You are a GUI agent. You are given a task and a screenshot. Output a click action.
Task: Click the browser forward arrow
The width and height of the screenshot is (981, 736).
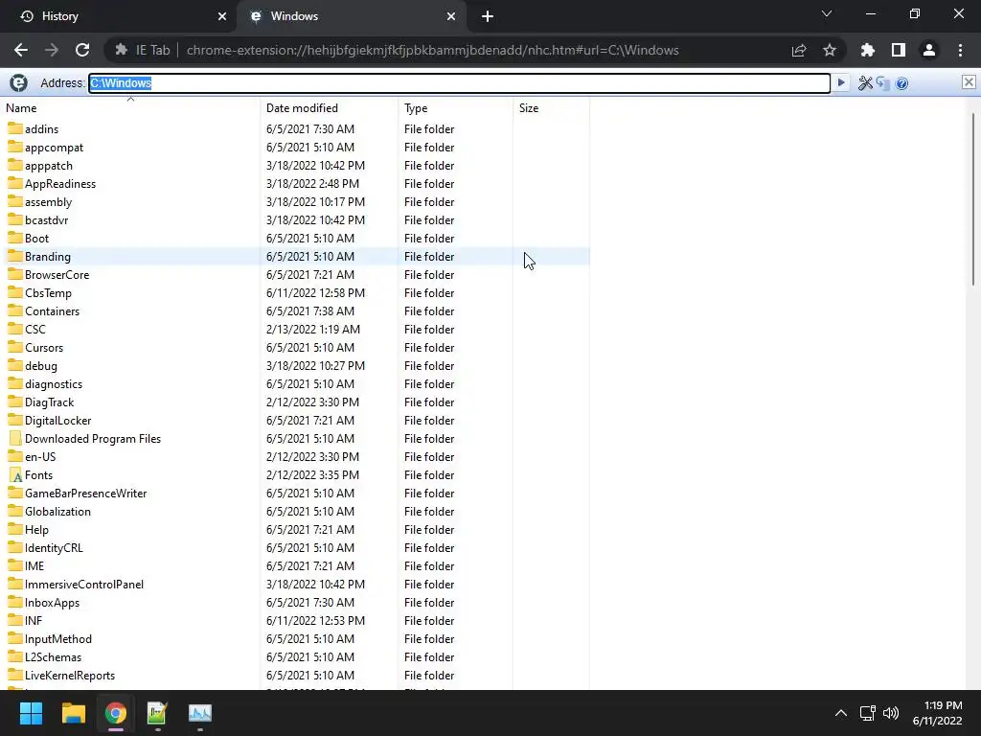(x=52, y=50)
